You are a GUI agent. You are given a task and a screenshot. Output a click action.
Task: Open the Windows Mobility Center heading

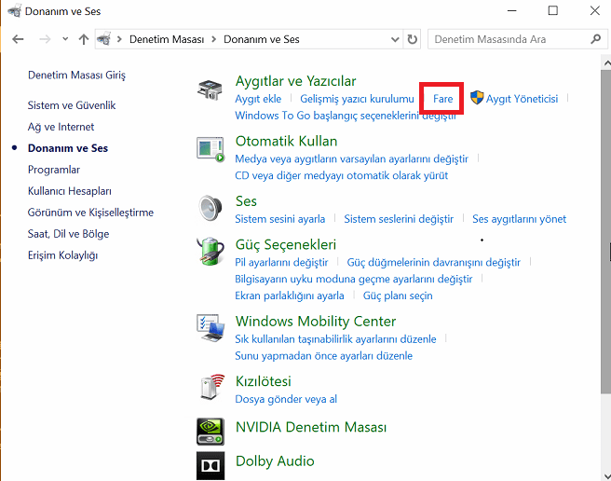point(315,322)
